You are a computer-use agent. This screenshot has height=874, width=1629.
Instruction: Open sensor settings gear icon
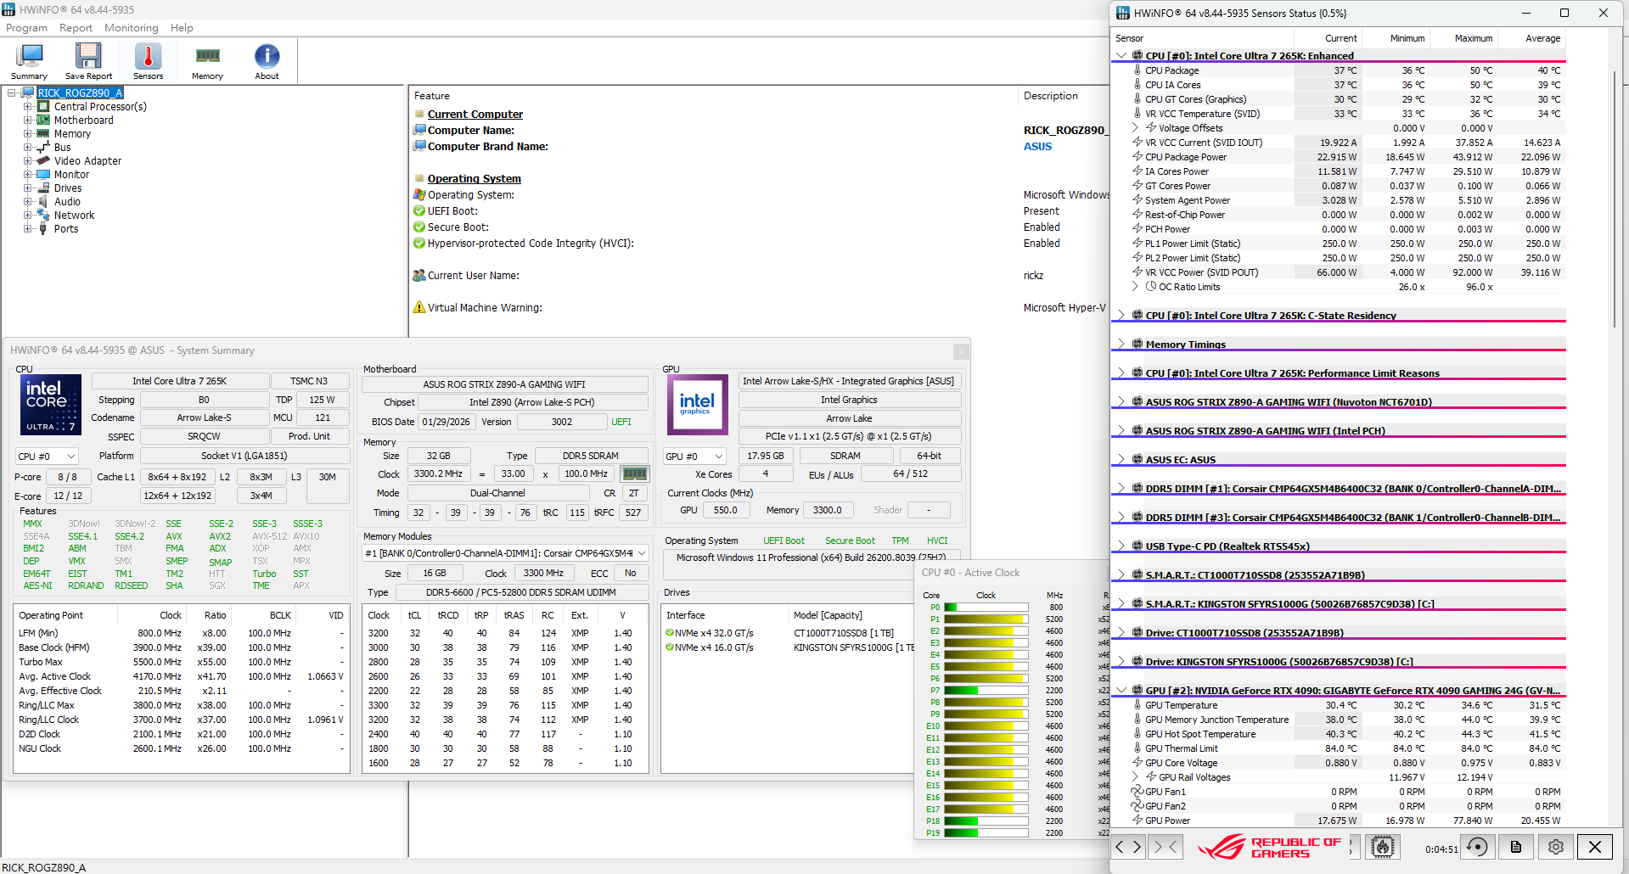point(1555,847)
